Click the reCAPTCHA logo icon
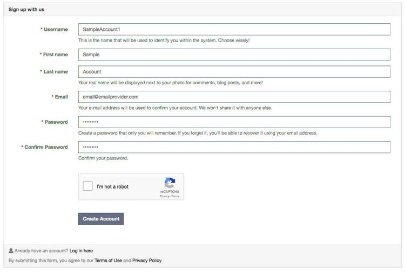This screenshot has width=405, height=274. pyautogui.click(x=170, y=183)
